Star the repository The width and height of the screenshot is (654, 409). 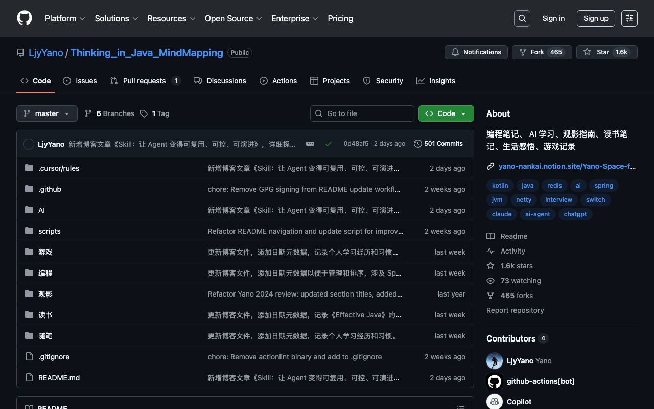click(x=606, y=52)
